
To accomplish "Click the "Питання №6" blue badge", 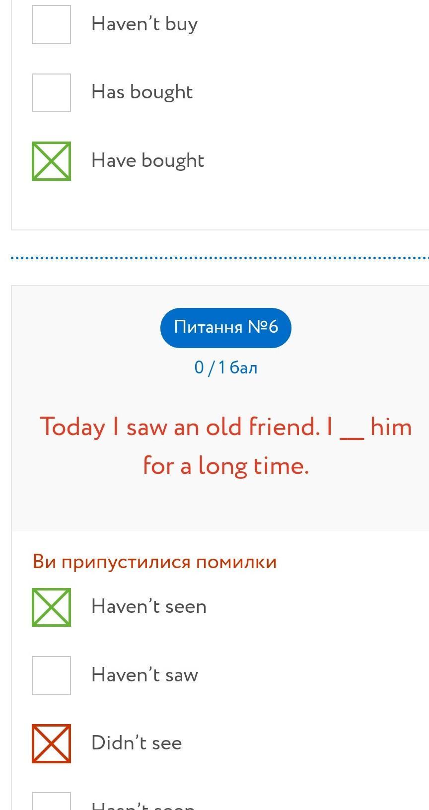I will click(x=226, y=327).
